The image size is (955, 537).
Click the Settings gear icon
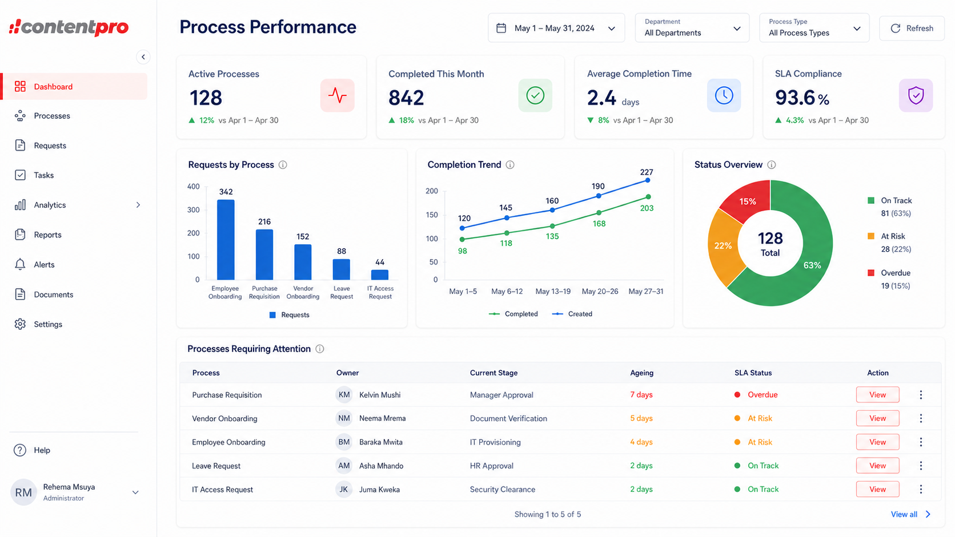[x=20, y=324]
